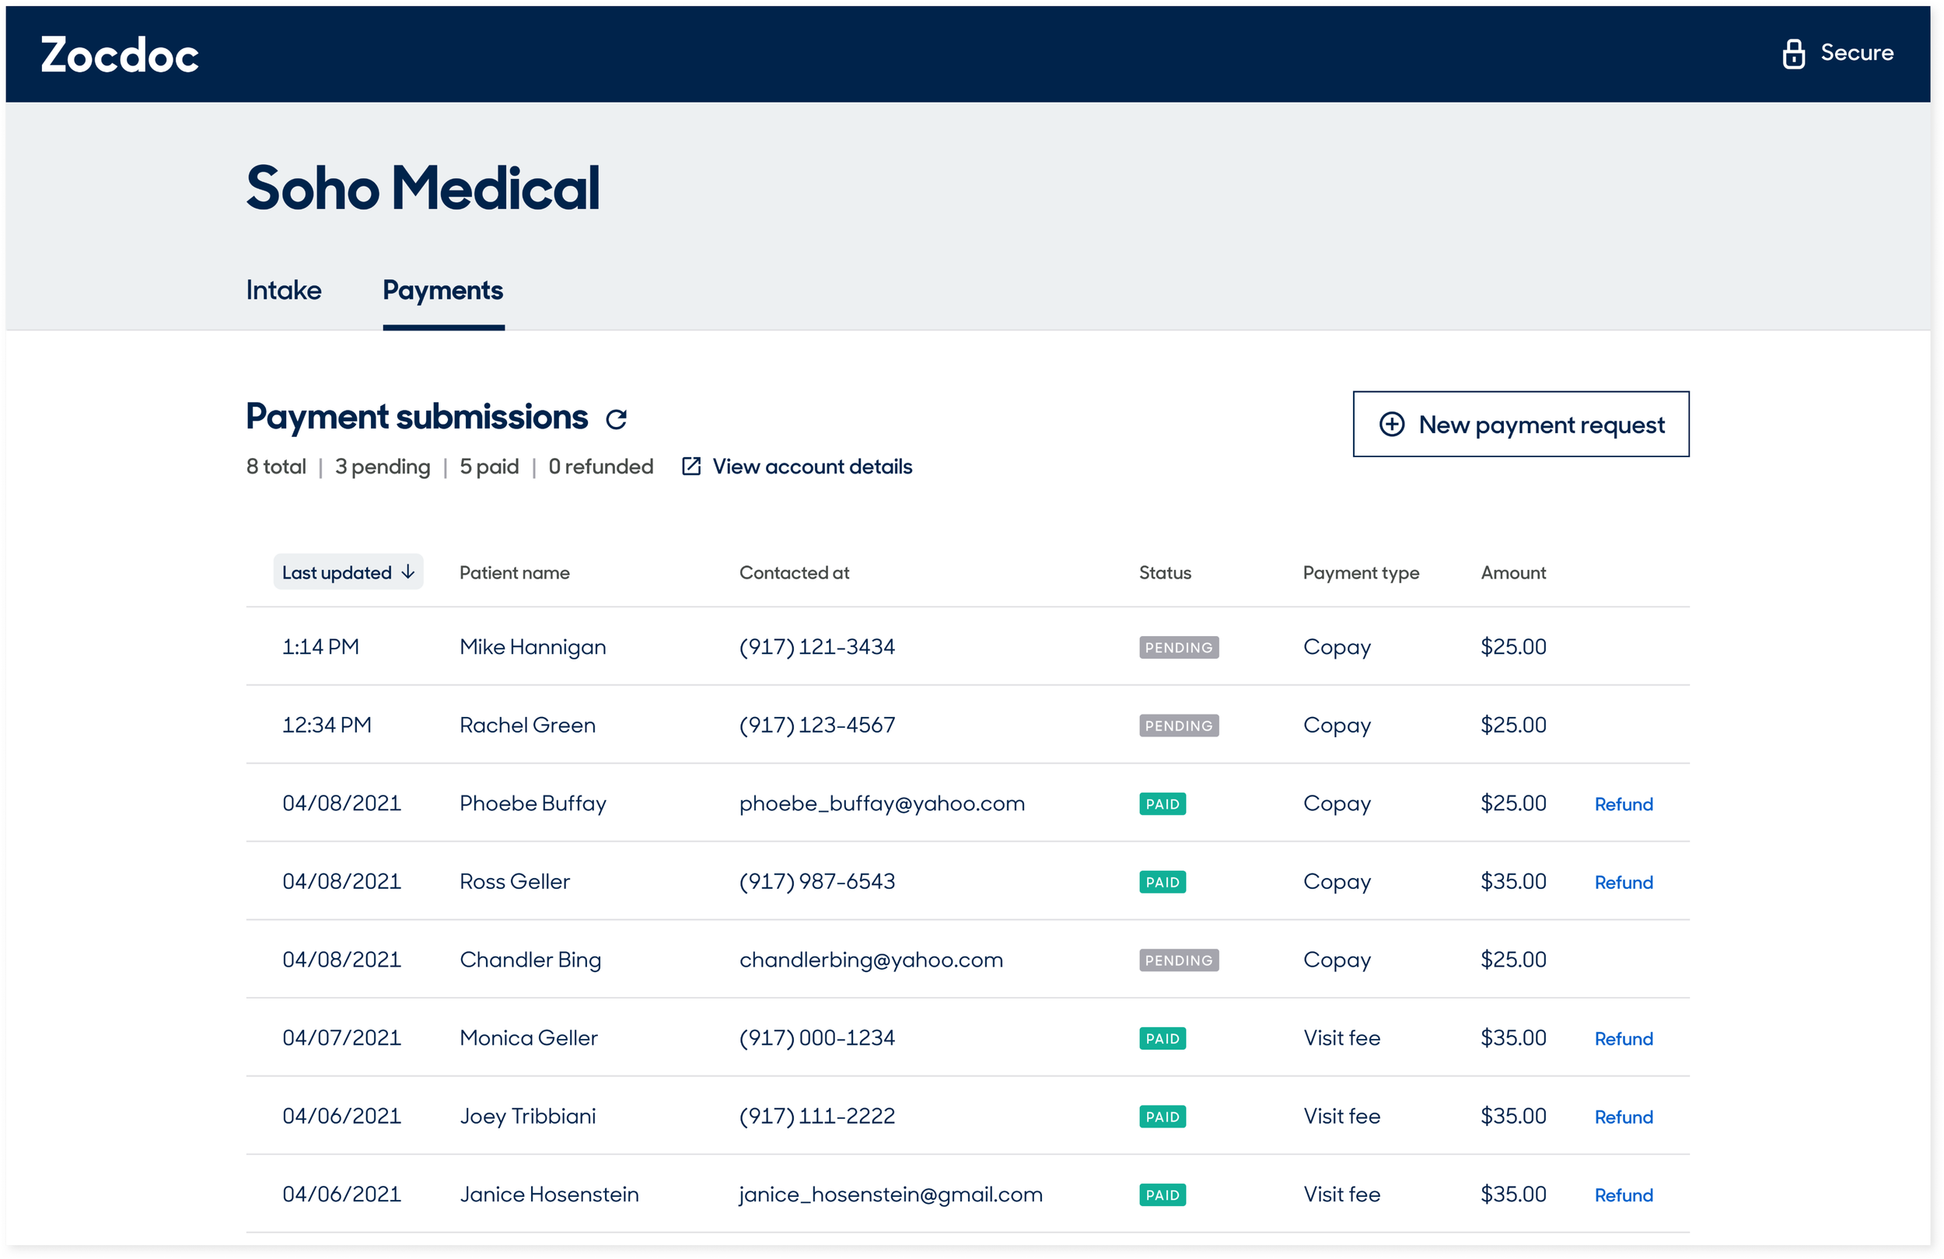
Task: Select the Rachel Green patient row
Action: click(x=527, y=726)
